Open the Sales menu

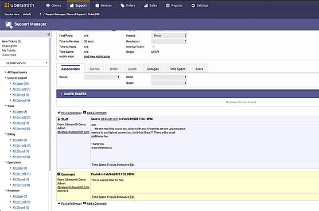point(150,6)
